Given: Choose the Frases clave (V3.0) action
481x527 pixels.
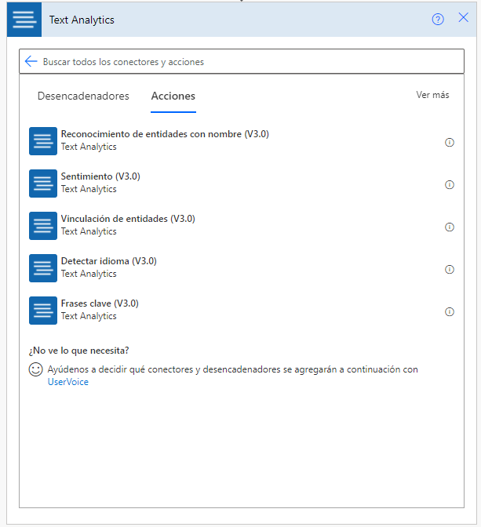Looking at the screenshot, I should click(x=242, y=311).
